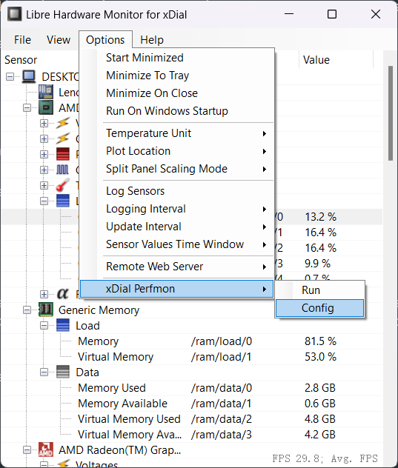This screenshot has width=398, height=468.
Task: Select the Generic Memory tree label
Action: point(99,310)
